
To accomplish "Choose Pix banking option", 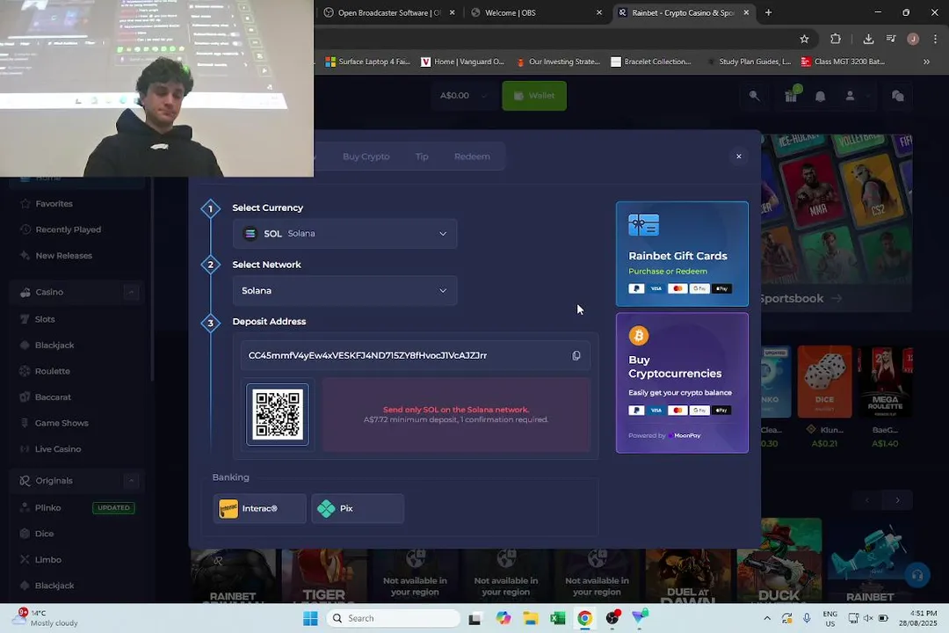I will tap(358, 508).
